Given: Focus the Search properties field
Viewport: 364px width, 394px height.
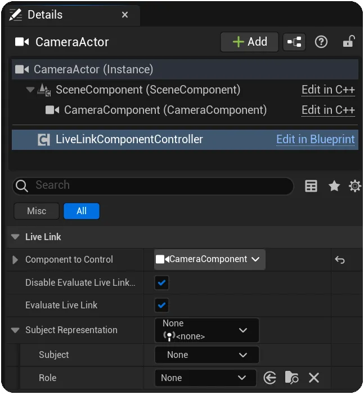Looking at the screenshot, I should coord(153,186).
